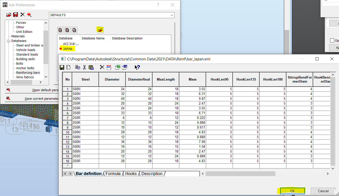The height and width of the screenshot is (196, 339).
Task: Open the Hooks tab
Action: tap(131, 174)
